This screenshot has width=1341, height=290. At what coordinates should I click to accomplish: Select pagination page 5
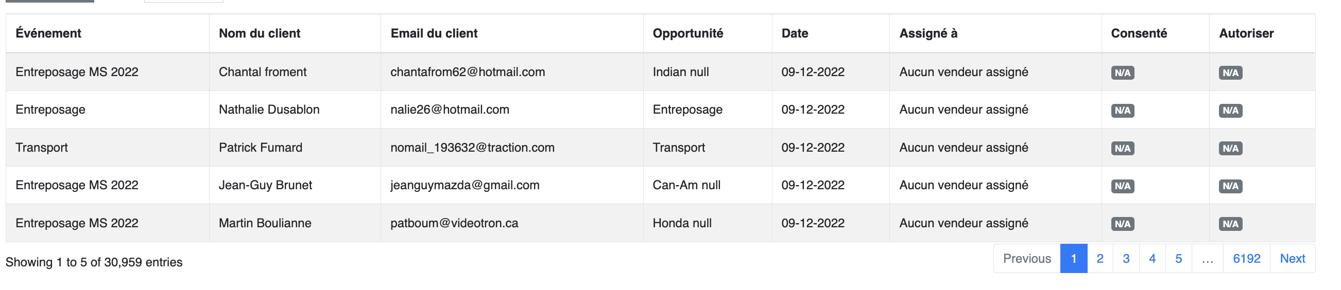click(1179, 258)
